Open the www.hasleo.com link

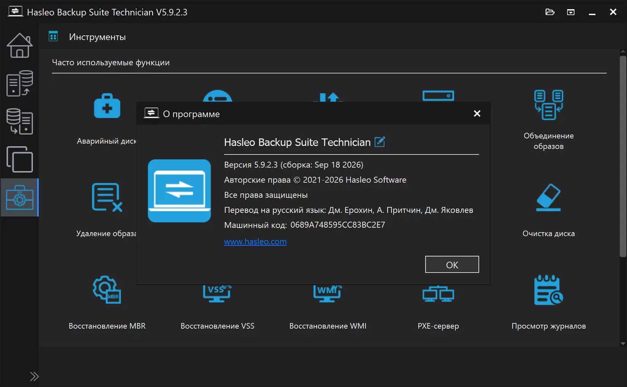[x=255, y=242]
